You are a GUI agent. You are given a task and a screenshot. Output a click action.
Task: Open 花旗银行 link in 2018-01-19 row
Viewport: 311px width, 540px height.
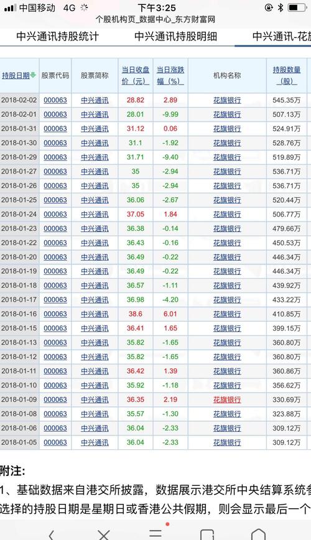tap(227, 271)
